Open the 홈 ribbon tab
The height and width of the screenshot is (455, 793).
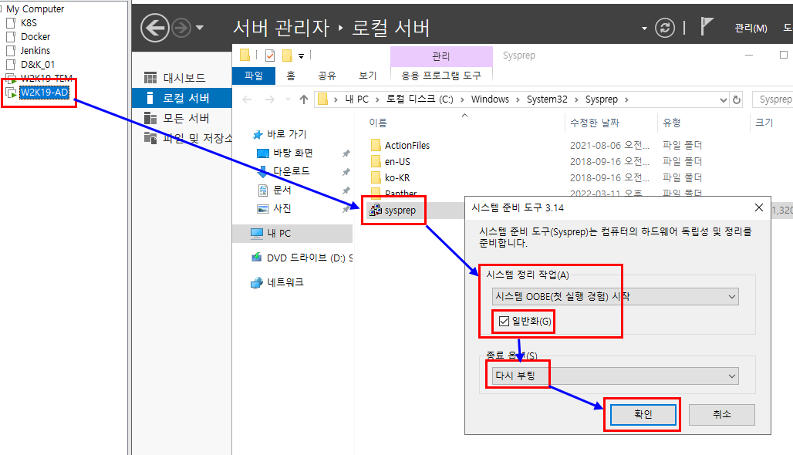pos(290,76)
